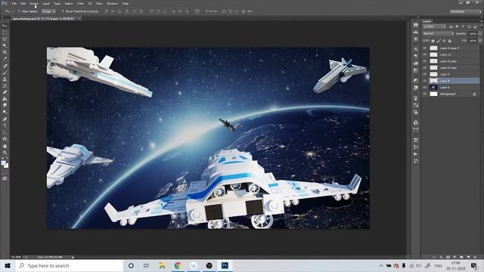Select the Path Selection tool

click(x=5, y=132)
